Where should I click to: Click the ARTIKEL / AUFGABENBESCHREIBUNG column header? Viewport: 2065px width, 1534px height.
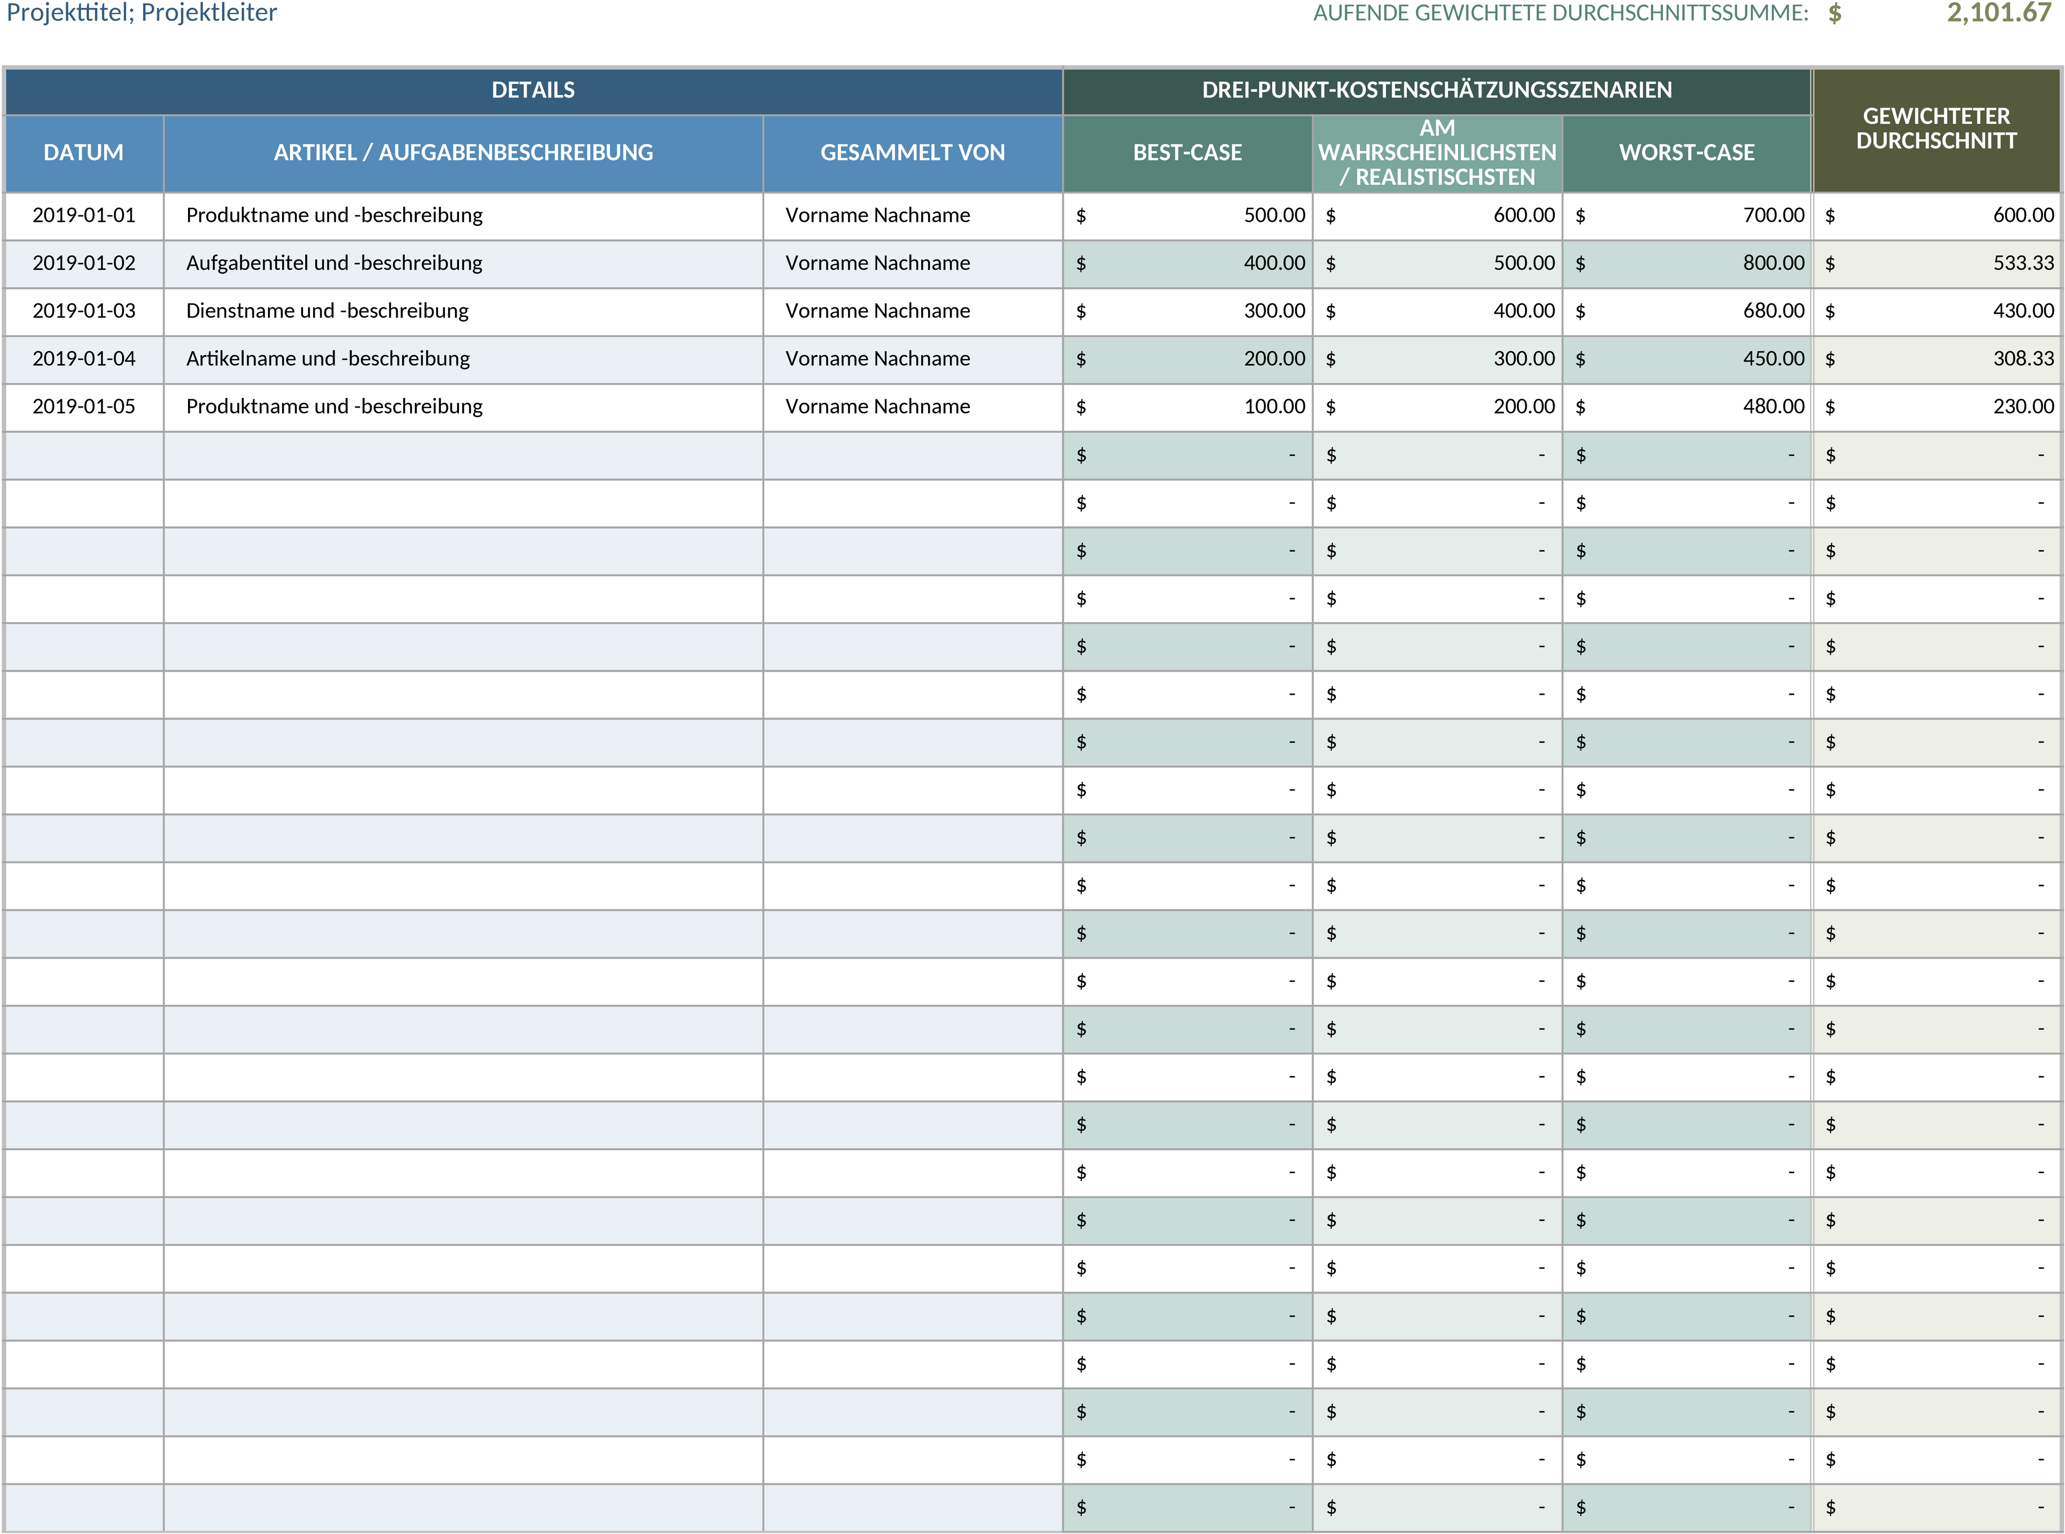[x=463, y=153]
